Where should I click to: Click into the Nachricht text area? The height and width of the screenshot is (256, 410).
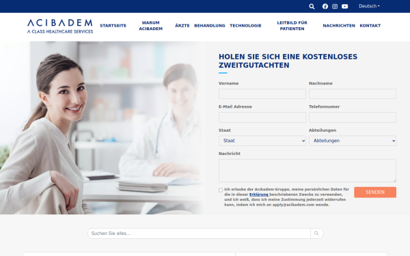[307, 171]
